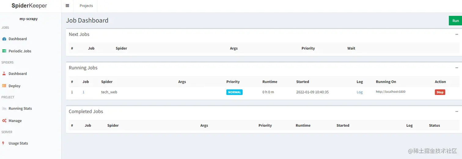Screen dimensions: 462x159
Task: Open Running Stats in the sidebar
Action: tap(20, 108)
